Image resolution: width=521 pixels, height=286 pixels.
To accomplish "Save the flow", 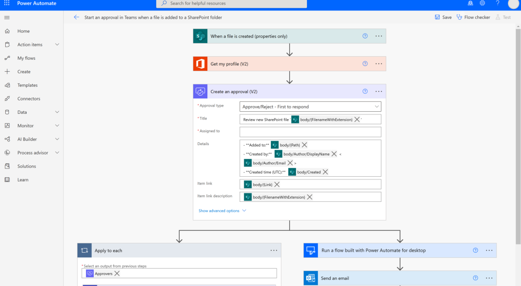I will [443, 17].
